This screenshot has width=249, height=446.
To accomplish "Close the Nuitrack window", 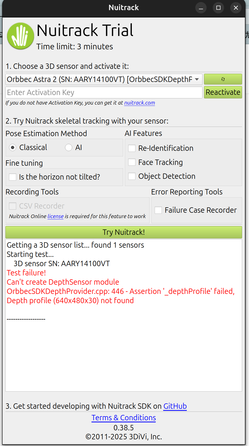I will [236, 8].
